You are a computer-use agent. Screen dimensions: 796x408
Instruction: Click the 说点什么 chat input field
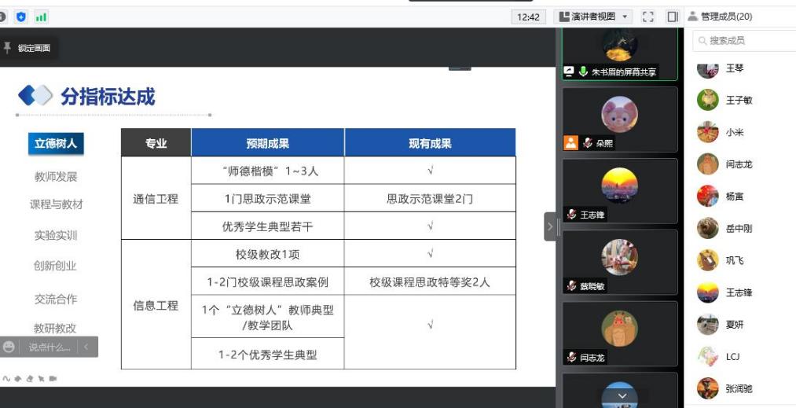pyautogui.click(x=49, y=347)
